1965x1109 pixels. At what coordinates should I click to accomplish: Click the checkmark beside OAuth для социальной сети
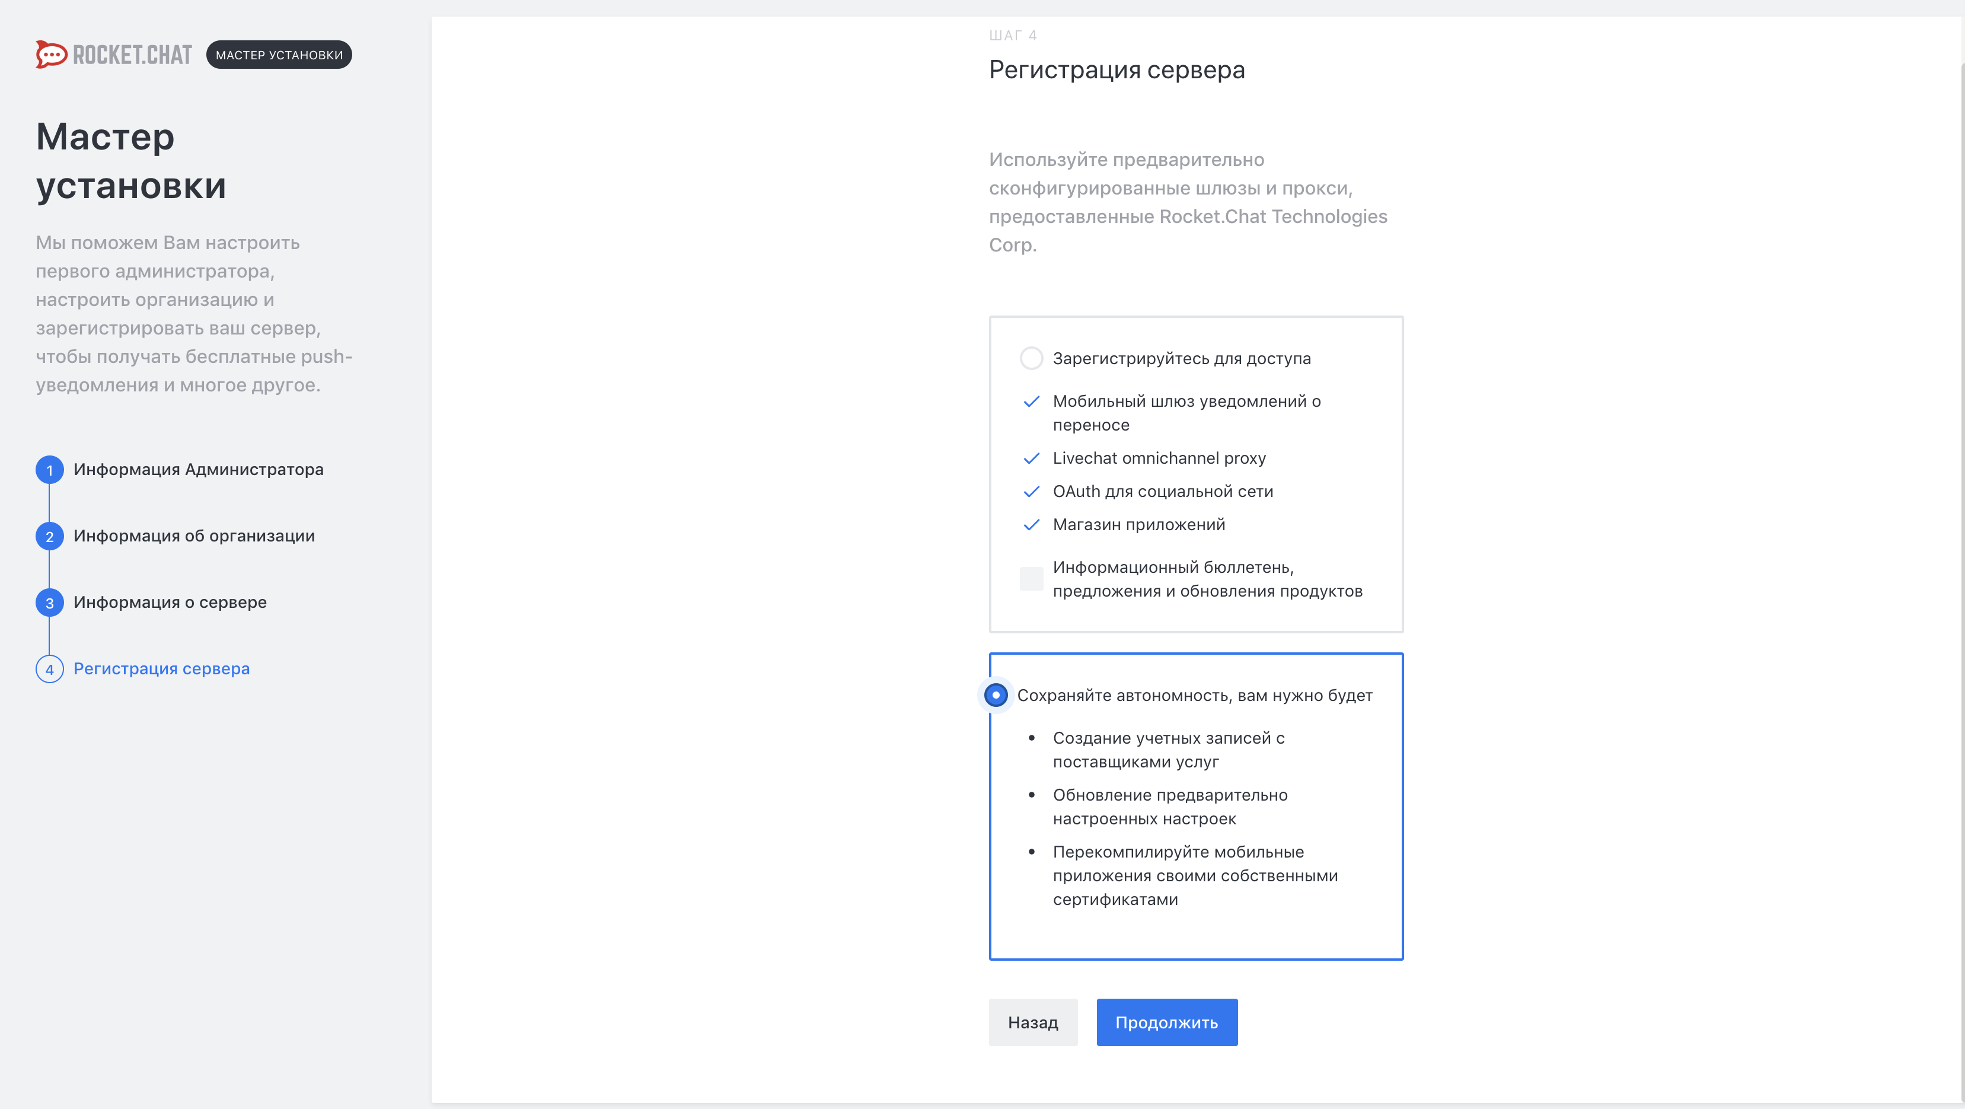coord(1031,491)
